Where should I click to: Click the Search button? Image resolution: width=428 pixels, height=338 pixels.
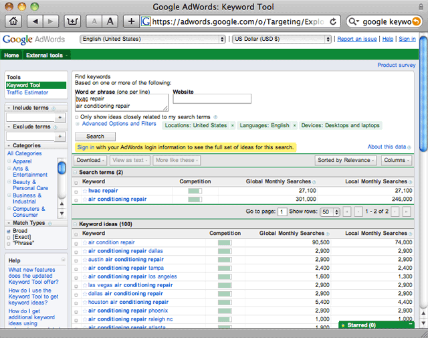coord(95,137)
